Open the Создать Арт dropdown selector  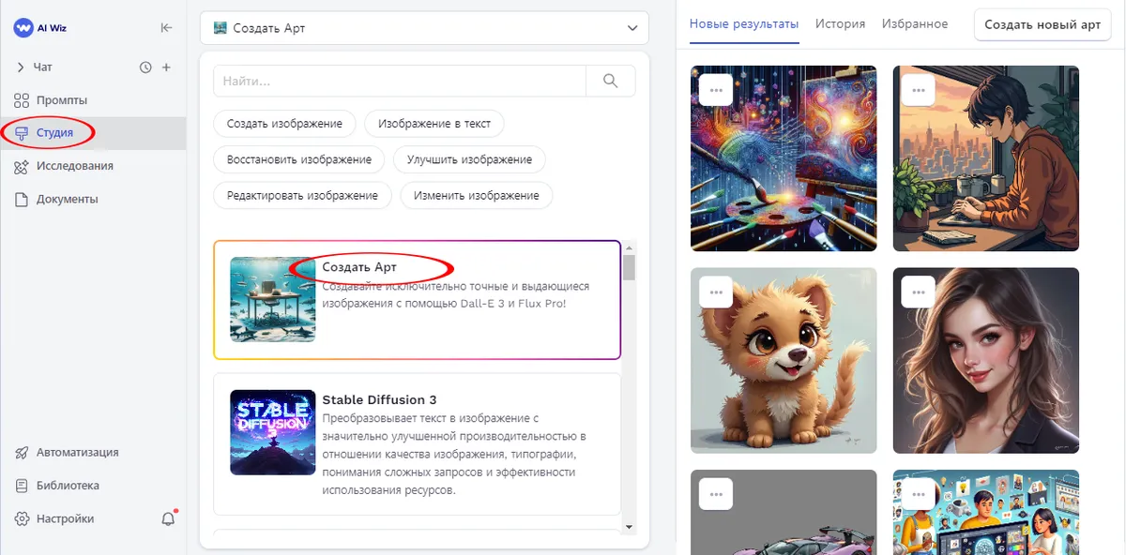424,28
